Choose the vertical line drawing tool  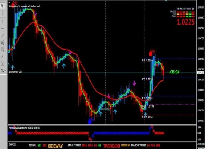(3, 22)
